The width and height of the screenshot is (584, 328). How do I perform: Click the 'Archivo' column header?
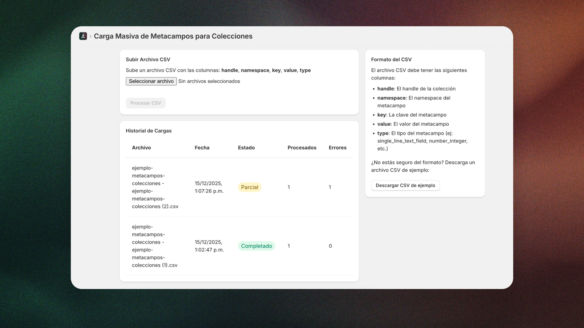(141, 148)
